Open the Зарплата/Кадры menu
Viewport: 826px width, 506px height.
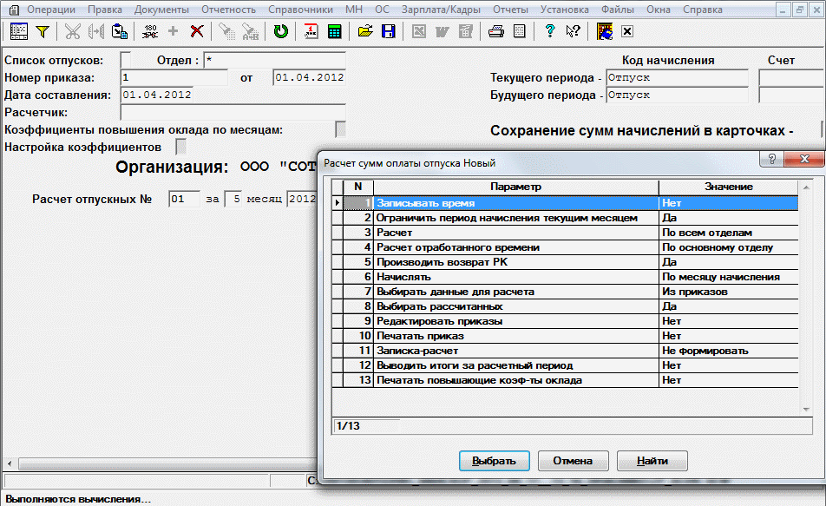[441, 10]
